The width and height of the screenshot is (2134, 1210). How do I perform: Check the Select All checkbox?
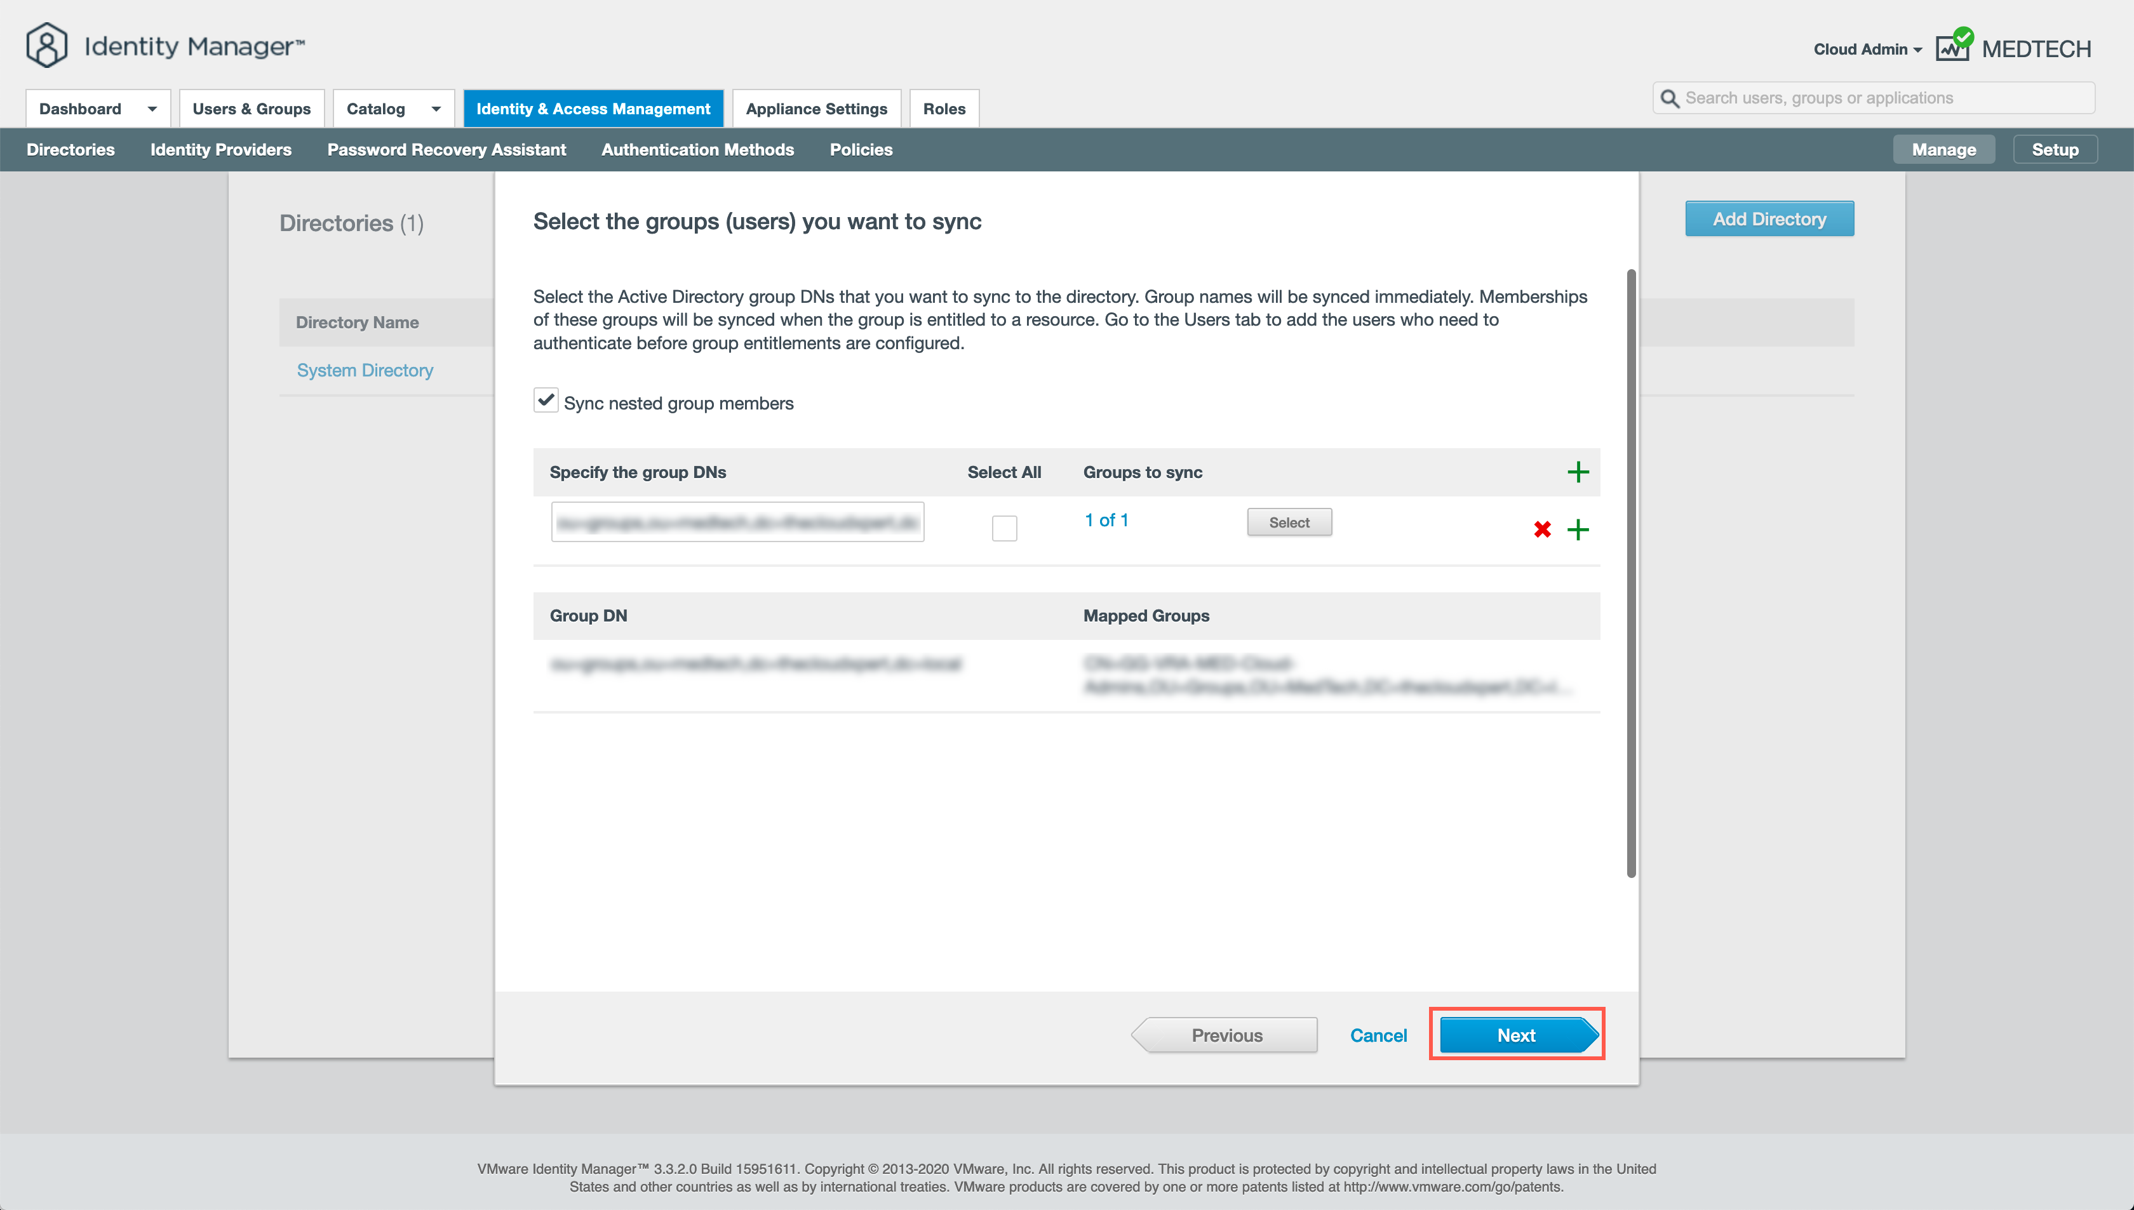click(1003, 529)
